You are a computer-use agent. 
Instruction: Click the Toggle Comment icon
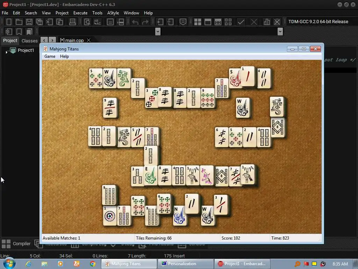(183, 22)
